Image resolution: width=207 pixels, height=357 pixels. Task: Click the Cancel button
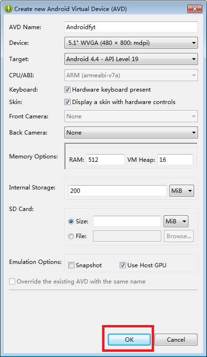tap(176, 340)
